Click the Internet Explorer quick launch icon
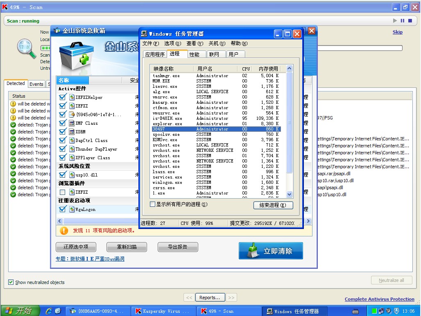 point(49,311)
